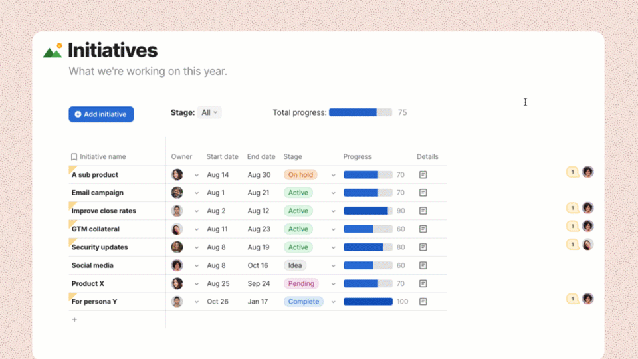Expand stage dropdown arrow for Product X
The height and width of the screenshot is (359, 638).
(x=334, y=284)
